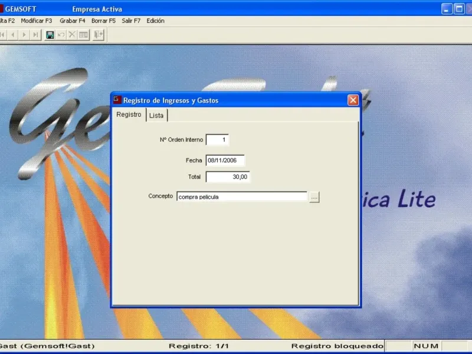Select the Registro tab
The image size is (472, 354).
click(x=129, y=114)
